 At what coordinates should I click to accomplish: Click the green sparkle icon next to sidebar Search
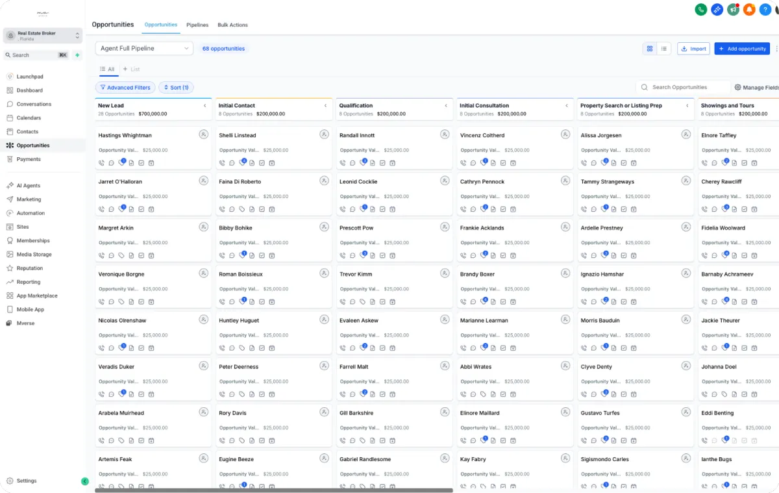(x=77, y=55)
